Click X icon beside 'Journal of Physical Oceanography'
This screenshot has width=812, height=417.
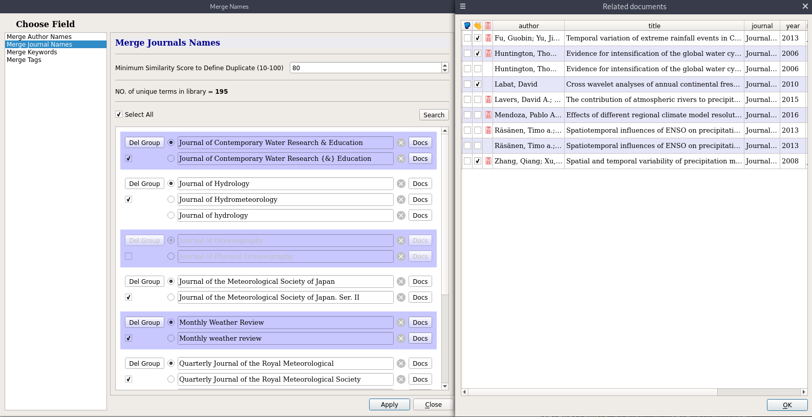click(401, 257)
